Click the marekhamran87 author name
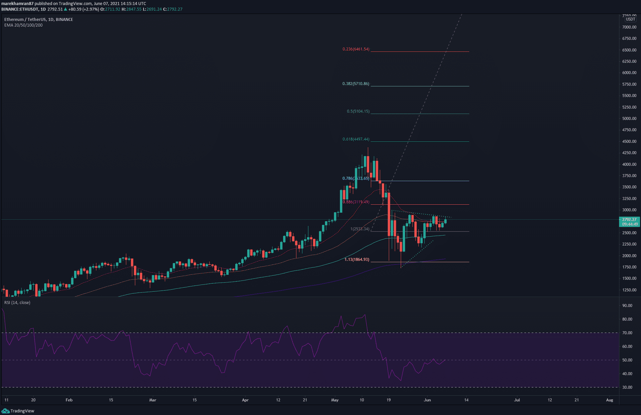 [17, 4]
